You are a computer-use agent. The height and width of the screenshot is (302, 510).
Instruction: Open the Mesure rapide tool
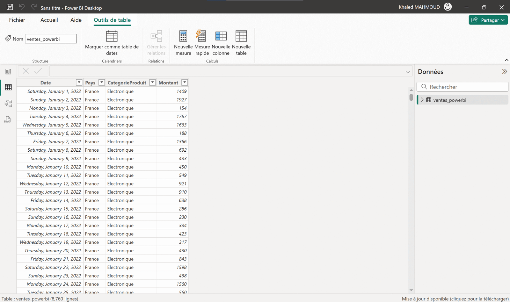click(x=202, y=42)
